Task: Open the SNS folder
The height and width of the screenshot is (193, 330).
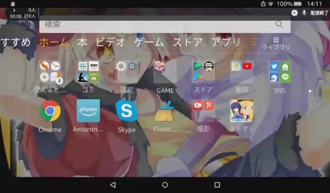Action: click(279, 72)
